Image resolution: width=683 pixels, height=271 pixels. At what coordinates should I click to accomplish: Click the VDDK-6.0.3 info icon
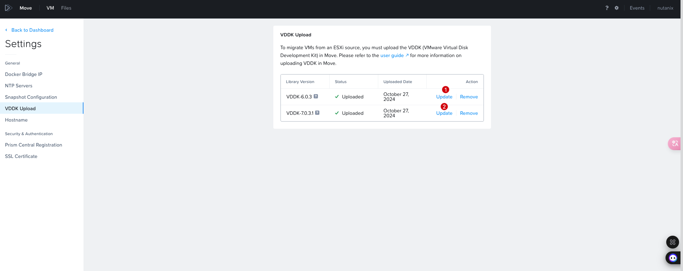316,96
